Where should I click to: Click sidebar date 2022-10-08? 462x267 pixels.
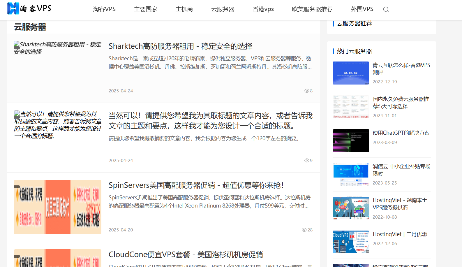click(385, 217)
